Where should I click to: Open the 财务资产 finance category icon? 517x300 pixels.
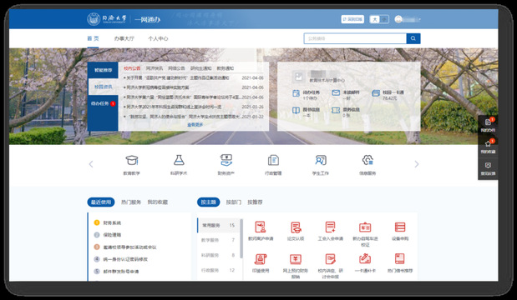[x=226, y=161]
